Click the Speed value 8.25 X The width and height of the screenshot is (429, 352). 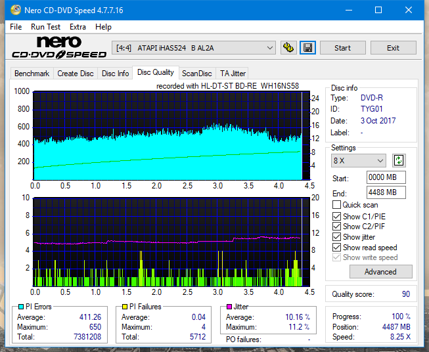[400, 337]
